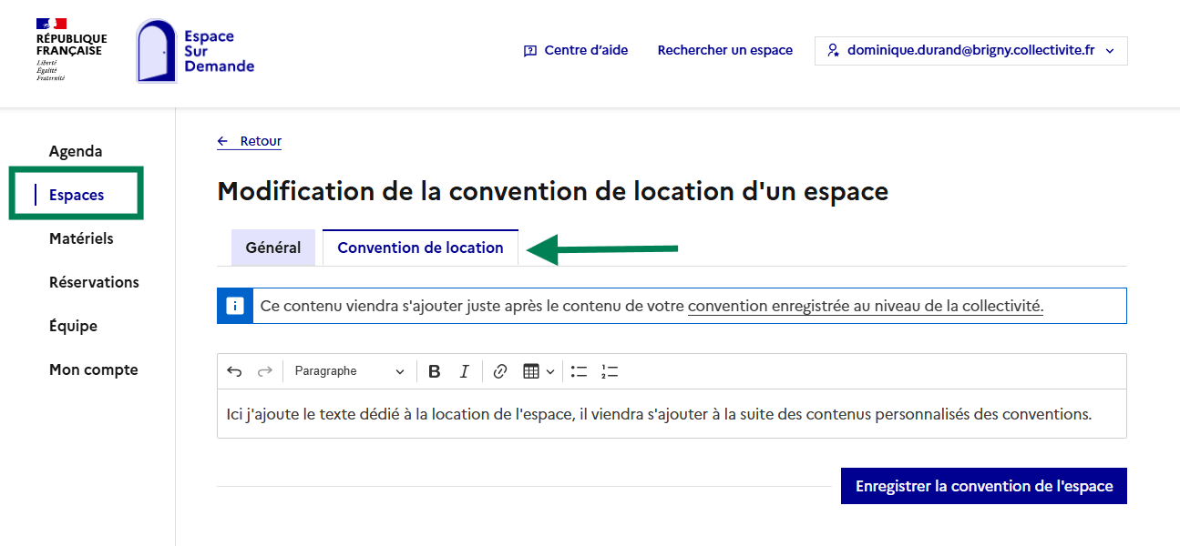Click the undo arrow in editor toolbar
The width and height of the screenshot is (1180, 546).
pyautogui.click(x=235, y=371)
